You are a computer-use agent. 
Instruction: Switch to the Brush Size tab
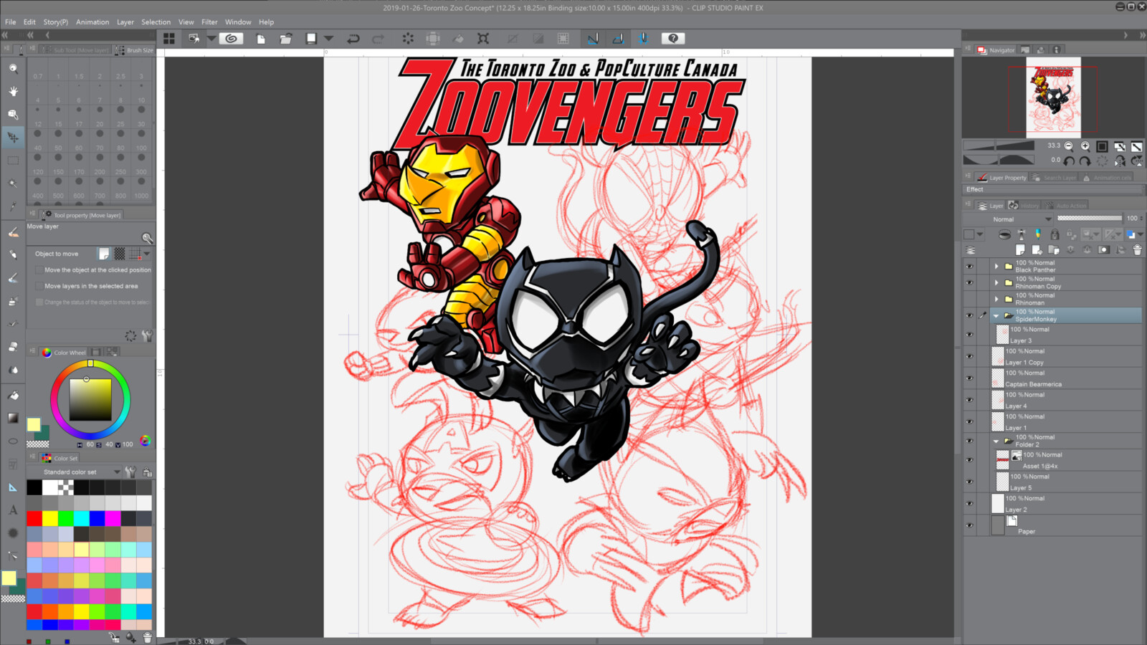[134, 50]
